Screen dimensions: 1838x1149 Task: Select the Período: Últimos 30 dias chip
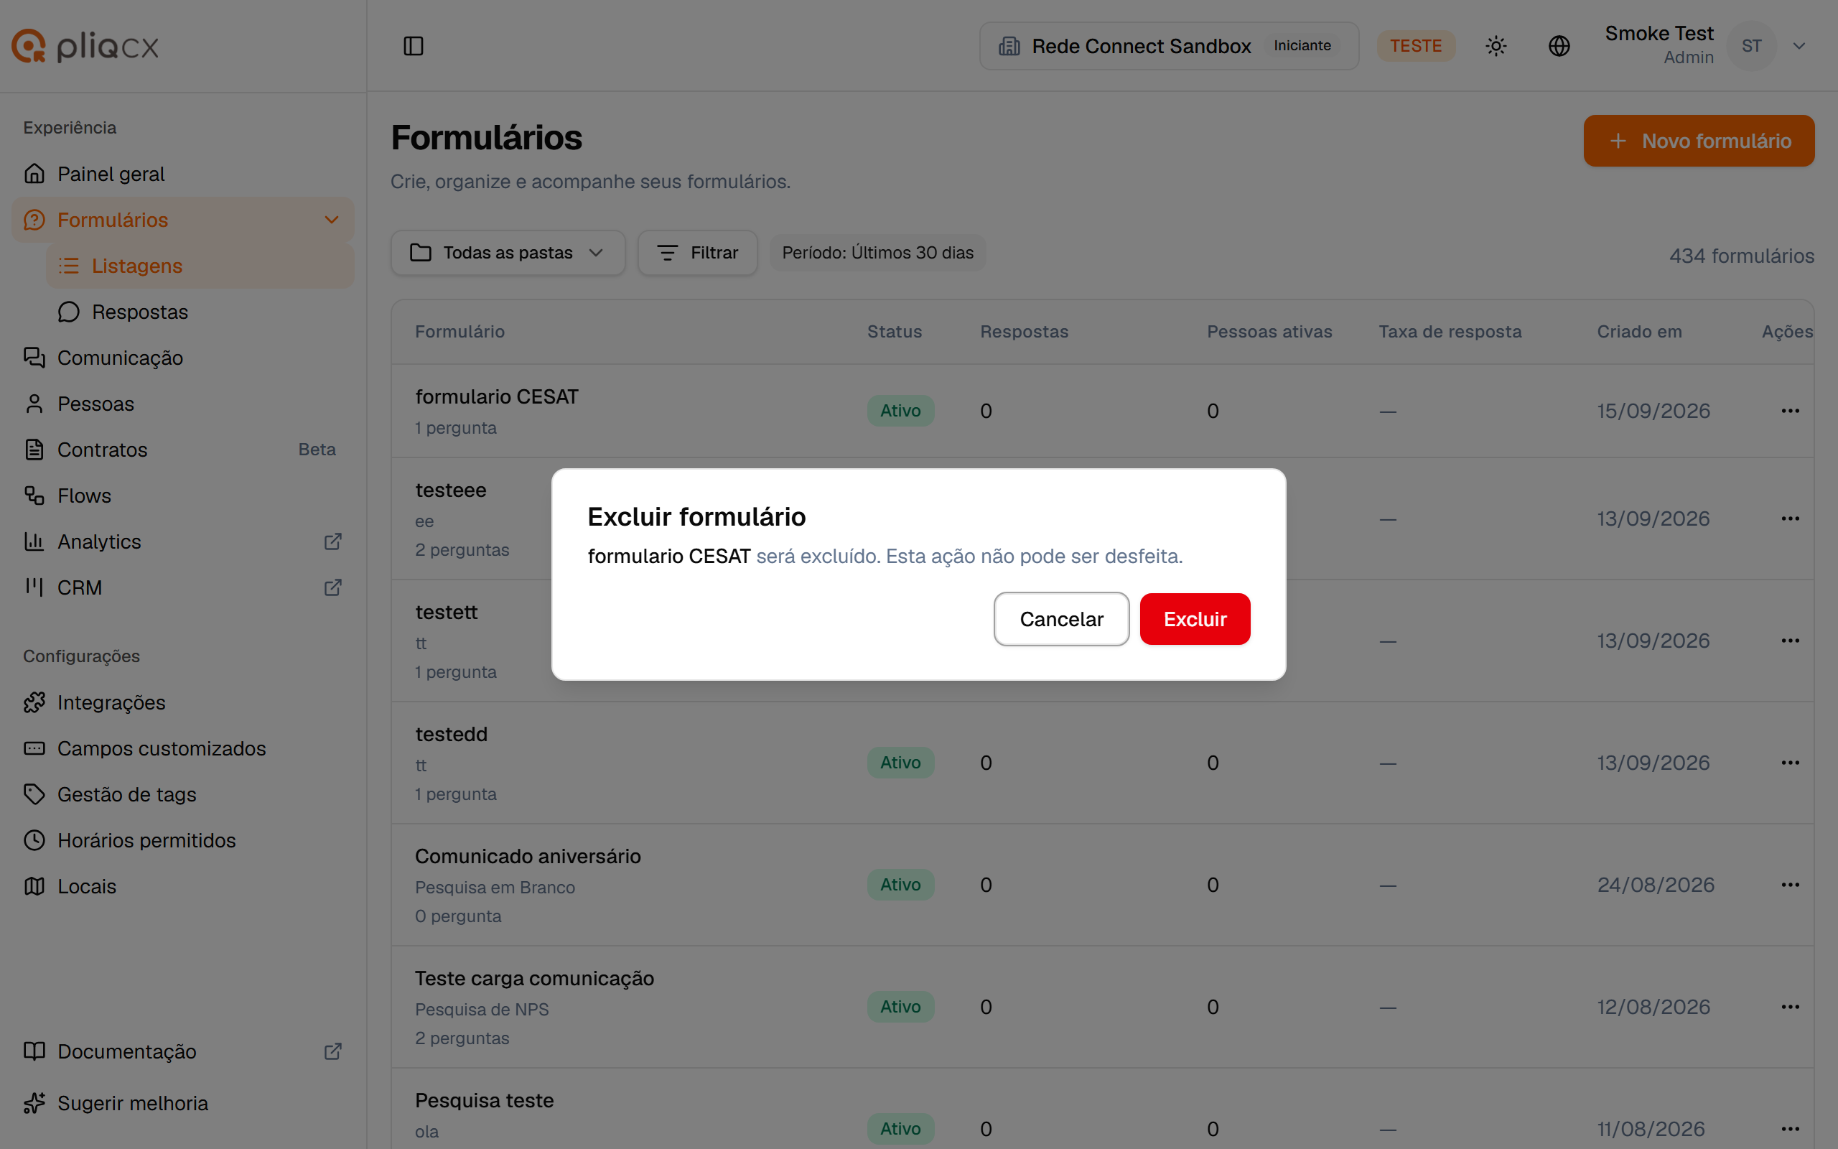877,252
